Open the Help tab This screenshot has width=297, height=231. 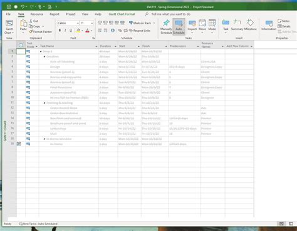[98, 14]
